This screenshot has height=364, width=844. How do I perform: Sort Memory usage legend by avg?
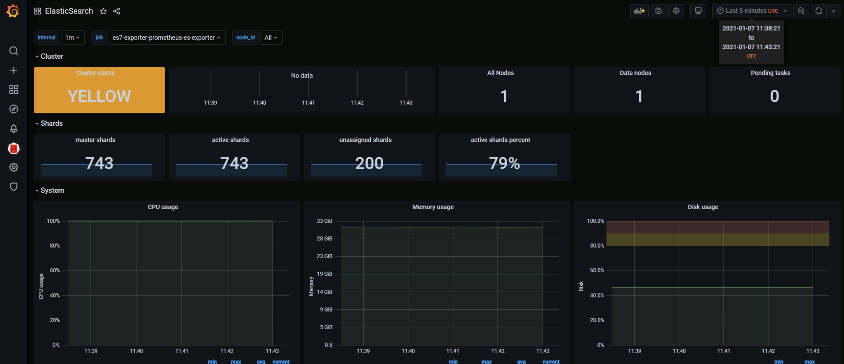[522, 362]
